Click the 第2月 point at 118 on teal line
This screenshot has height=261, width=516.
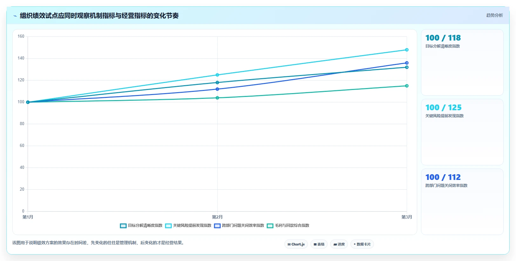(x=217, y=83)
